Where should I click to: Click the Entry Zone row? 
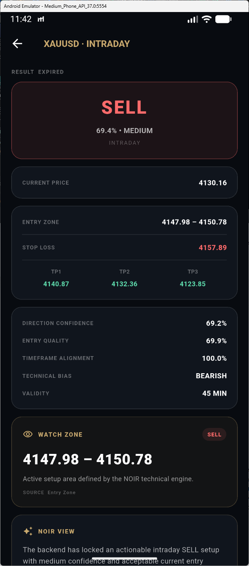(x=124, y=222)
